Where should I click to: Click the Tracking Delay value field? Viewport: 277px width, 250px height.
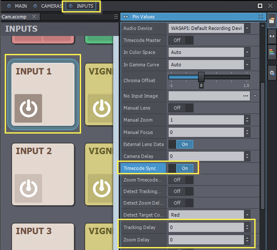(x=205, y=227)
